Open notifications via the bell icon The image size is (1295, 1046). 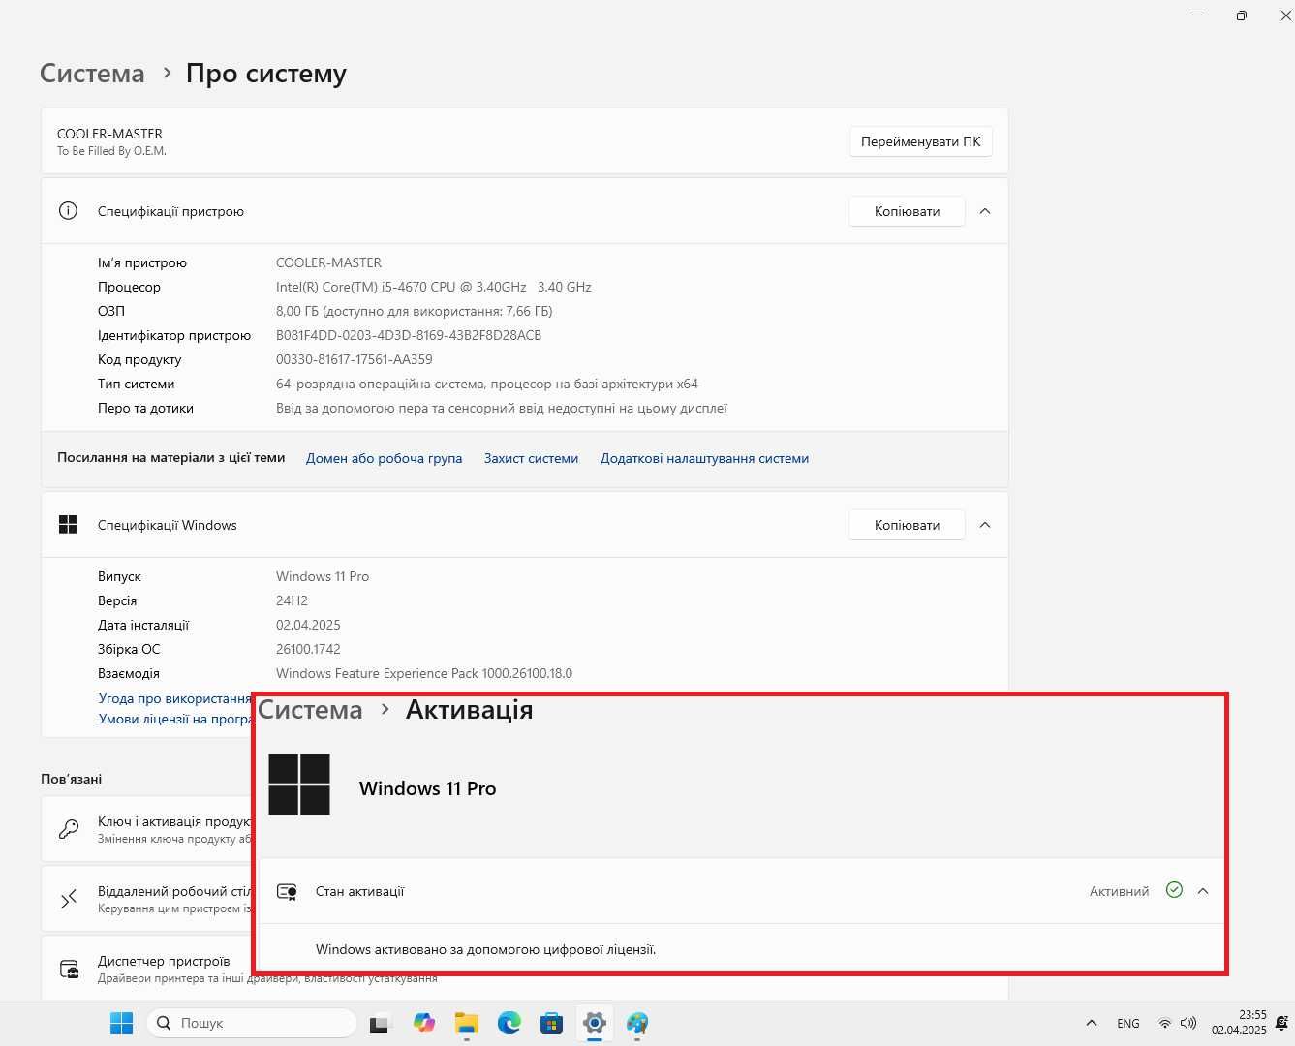(x=1282, y=1023)
